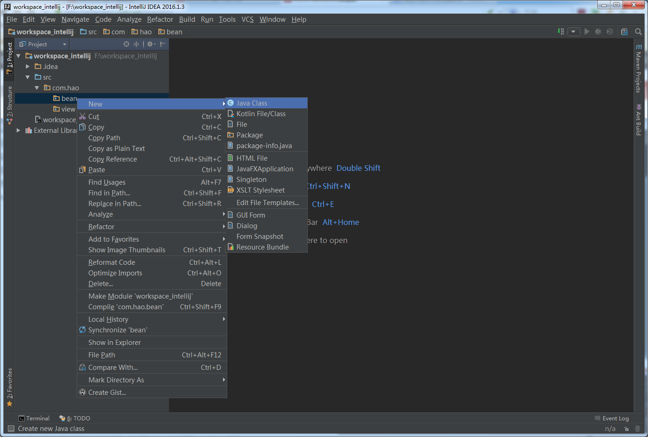Collapse the workspace_intellij root node
648x437 pixels.
tap(19, 56)
